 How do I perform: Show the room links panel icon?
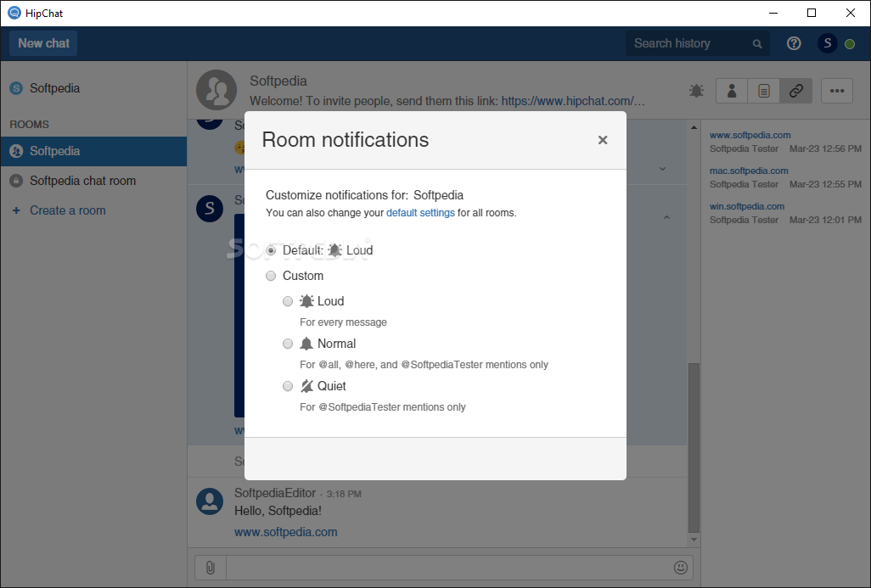(x=796, y=91)
